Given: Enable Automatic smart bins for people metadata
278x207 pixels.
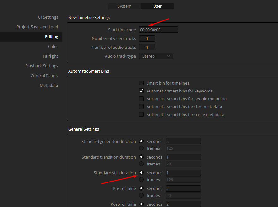Looking at the screenshot, I should (141, 99).
